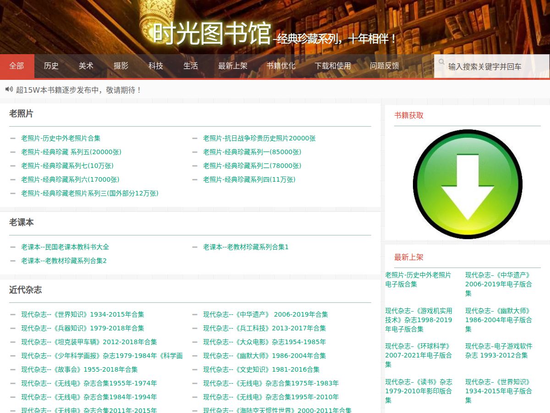Open 老照片-经典珍藏 系列五(20000张)
The height and width of the screenshot is (413, 550).
(x=71, y=152)
